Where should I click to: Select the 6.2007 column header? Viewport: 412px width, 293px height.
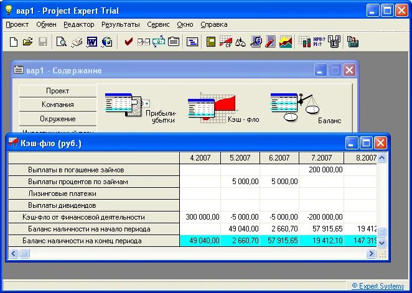[x=279, y=158]
